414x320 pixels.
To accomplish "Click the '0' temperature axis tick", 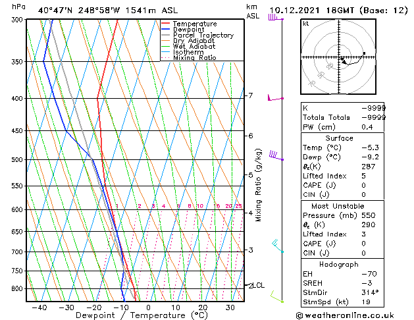I will (148, 307).
